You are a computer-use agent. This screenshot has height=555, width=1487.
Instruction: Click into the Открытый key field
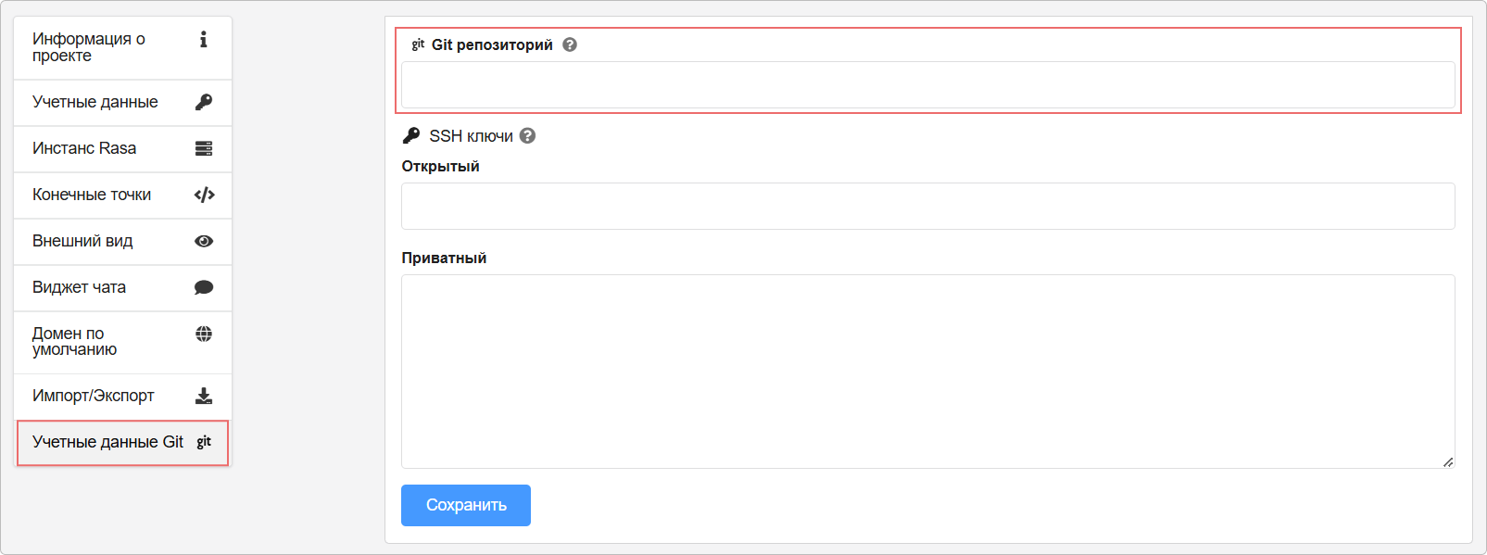coord(927,206)
